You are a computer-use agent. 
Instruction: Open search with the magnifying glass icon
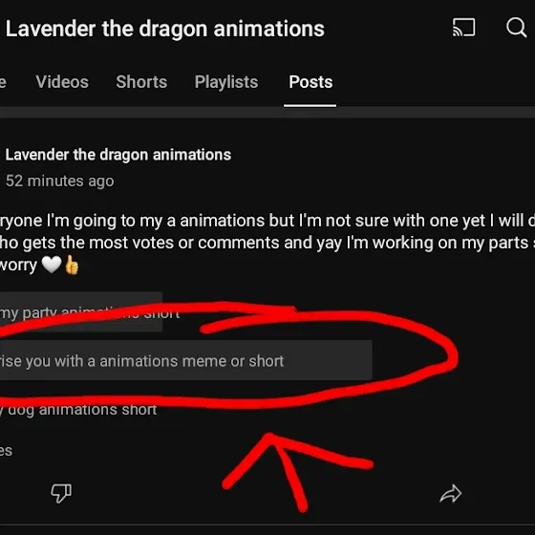pyautogui.click(x=517, y=28)
